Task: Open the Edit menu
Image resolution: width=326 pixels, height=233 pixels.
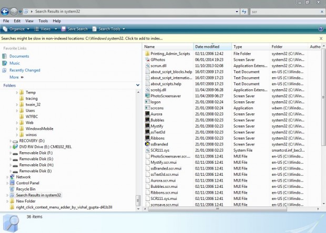Action: point(17,21)
